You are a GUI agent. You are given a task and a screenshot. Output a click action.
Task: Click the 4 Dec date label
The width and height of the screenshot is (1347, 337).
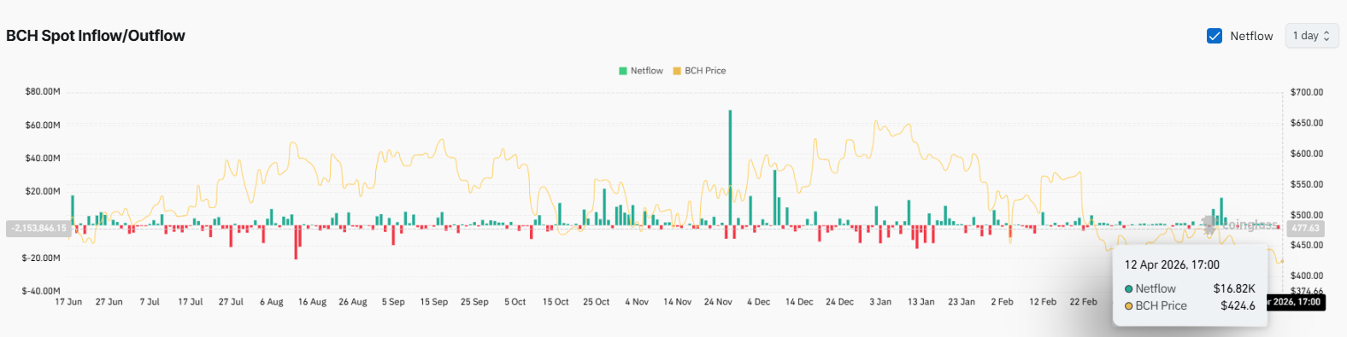point(759,302)
